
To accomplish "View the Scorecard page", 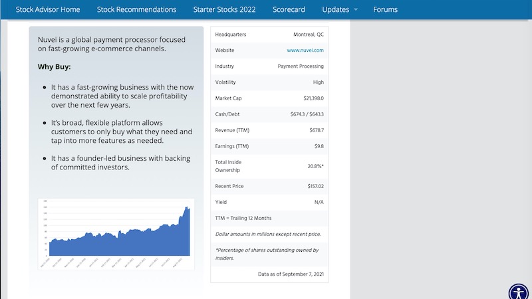I will pos(289,9).
